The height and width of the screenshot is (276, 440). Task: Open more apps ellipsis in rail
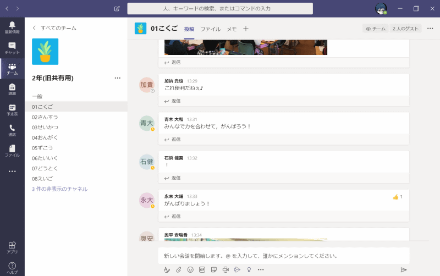click(12, 171)
